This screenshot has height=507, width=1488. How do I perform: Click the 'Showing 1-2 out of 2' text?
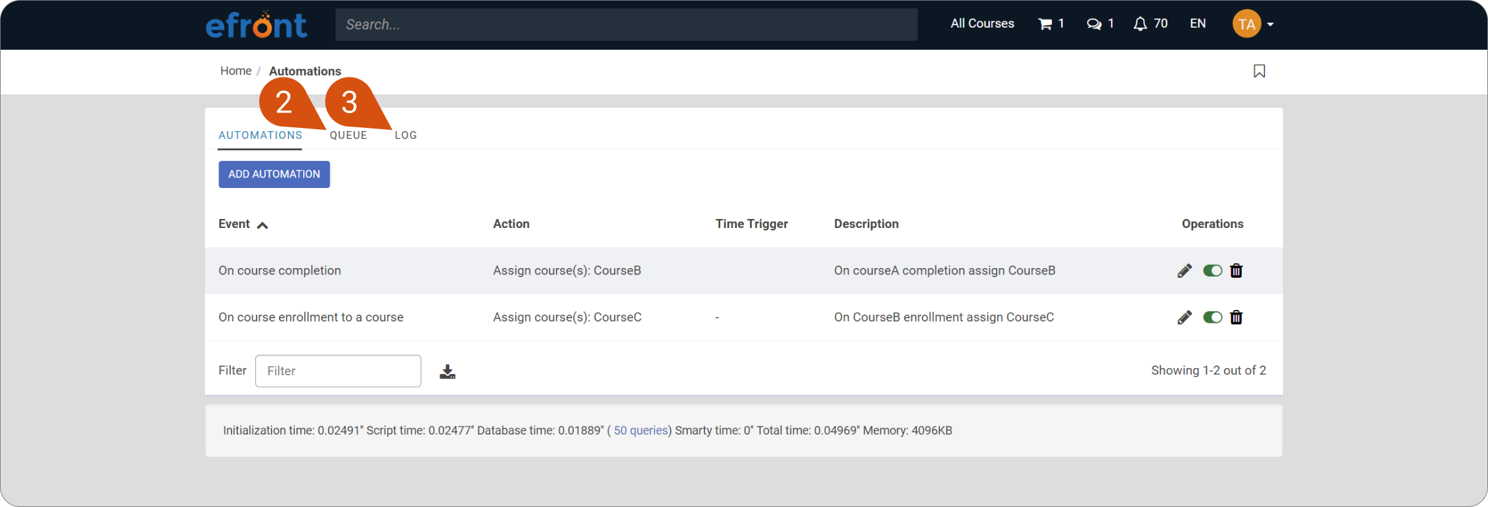tap(1208, 371)
